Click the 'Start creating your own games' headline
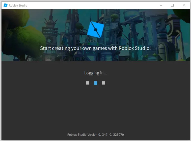191x141 pixels. (95, 48)
